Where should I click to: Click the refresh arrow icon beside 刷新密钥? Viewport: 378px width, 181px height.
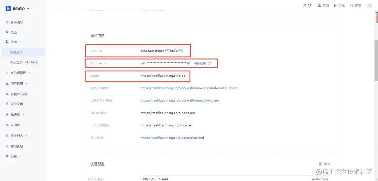point(209,63)
